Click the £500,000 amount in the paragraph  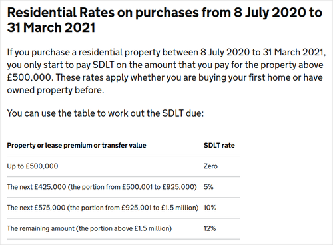[x=29, y=77]
